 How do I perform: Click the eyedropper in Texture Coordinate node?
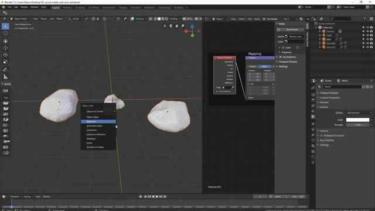point(233,87)
